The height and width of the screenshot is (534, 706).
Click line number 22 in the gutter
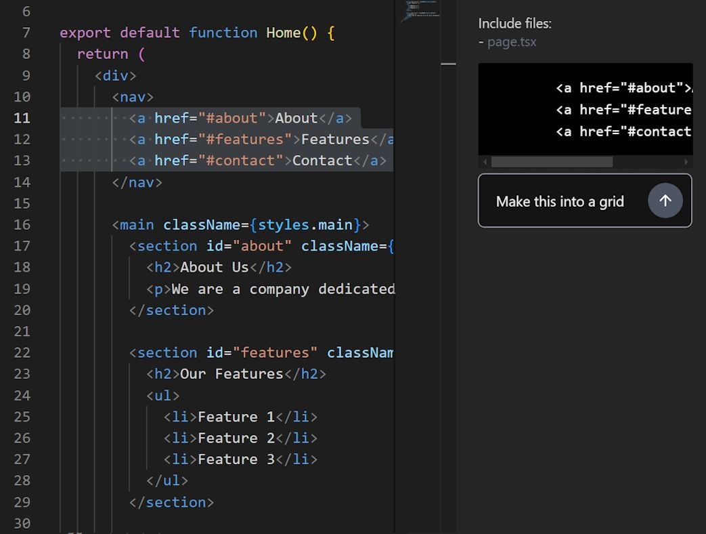pos(22,352)
